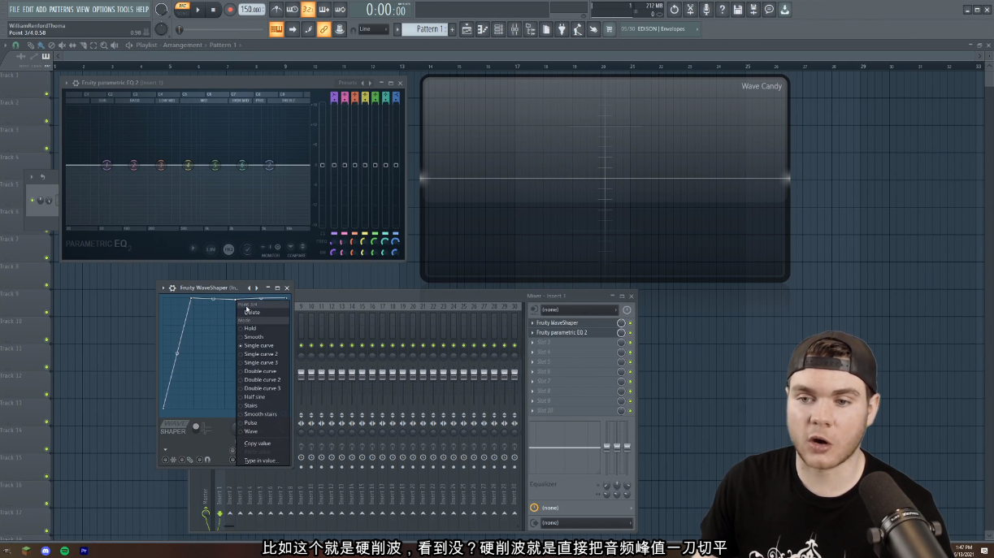The width and height of the screenshot is (994, 558).
Task: Open the Line snap mode dropdown
Action: click(374, 29)
